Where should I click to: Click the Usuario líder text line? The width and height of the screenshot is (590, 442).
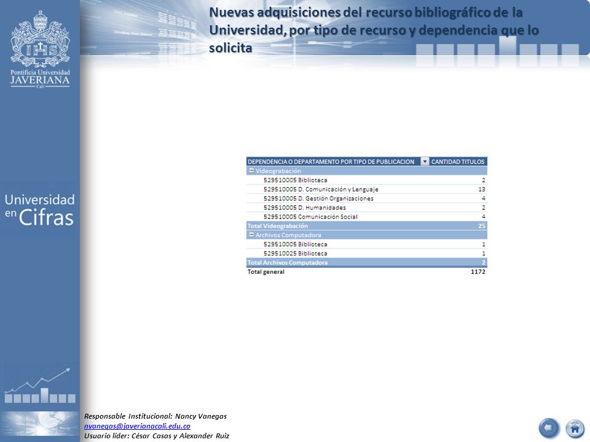(x=157, y=436)
